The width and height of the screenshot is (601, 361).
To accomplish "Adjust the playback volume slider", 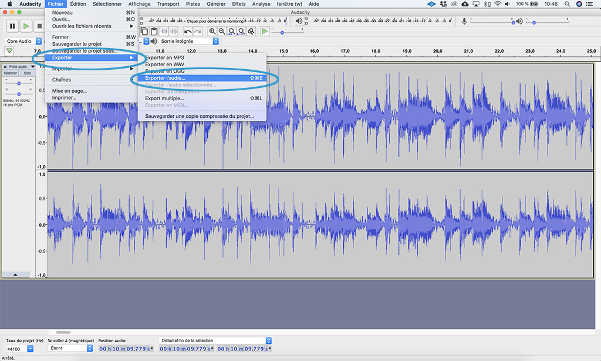I will [534, 23].
